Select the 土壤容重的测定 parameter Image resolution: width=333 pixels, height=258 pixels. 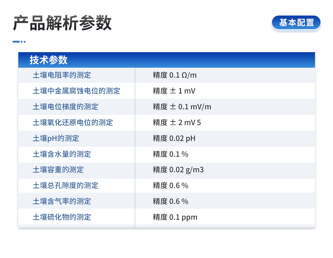[x=58, y=170]
